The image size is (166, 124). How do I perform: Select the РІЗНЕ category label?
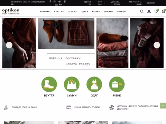click(117, 95)
